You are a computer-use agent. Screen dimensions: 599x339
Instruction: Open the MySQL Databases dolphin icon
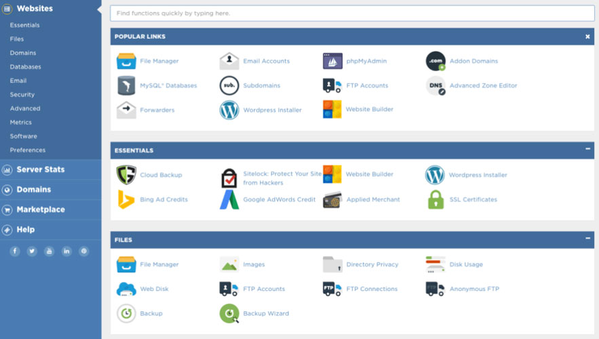tap(126, 85)
